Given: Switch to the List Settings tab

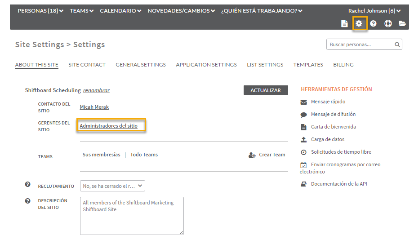Looking at the screenshot, I should pyautogui.click(x=265, y=65).
